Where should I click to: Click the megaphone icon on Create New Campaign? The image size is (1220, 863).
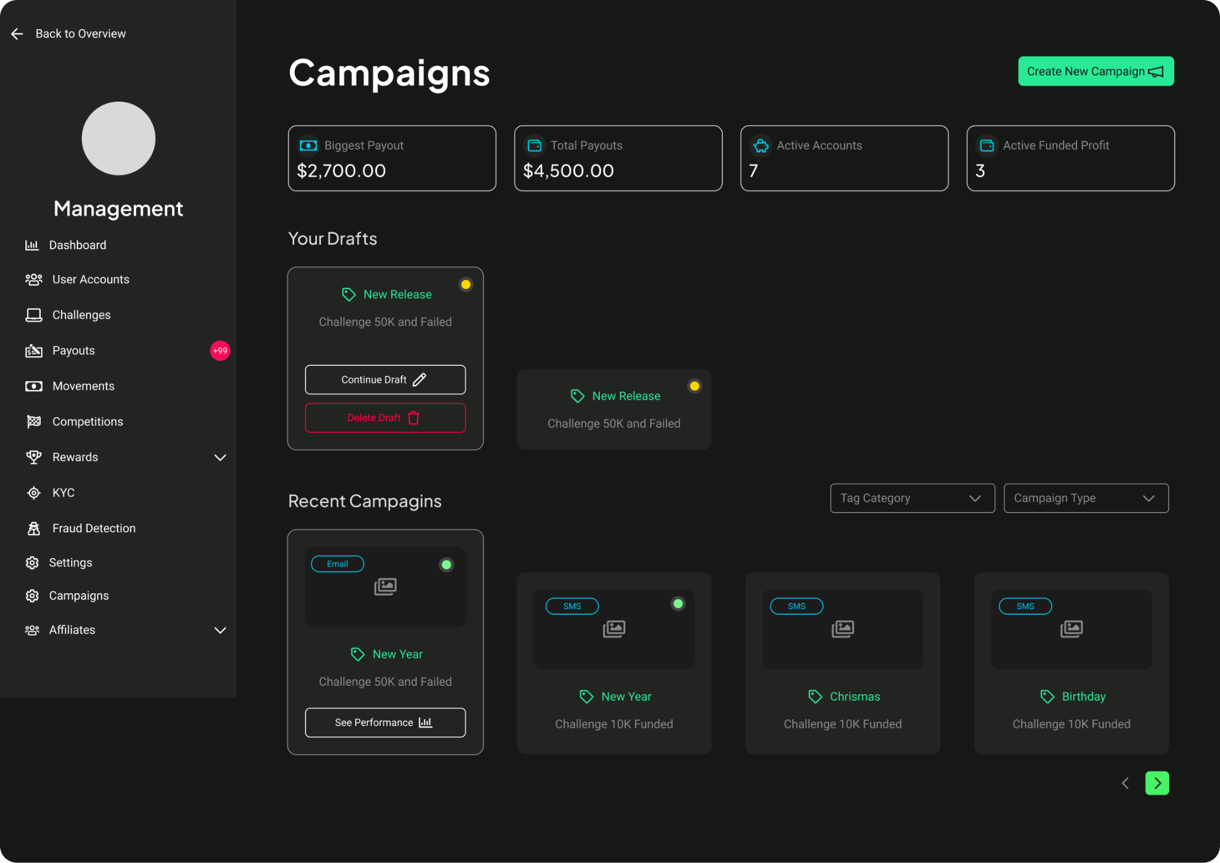click(1156, 72)
